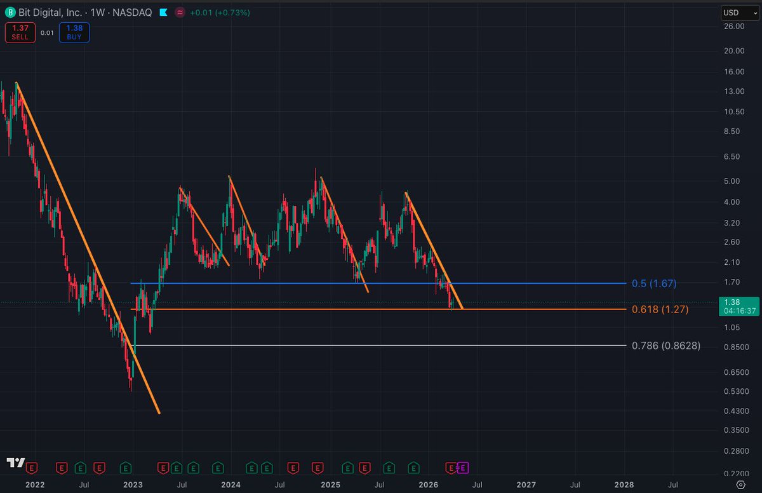Screen dimensions: 762x493
Task: Select the 0.786 (0.8628) Fibonacci level label
Action: (x=666, y=346)
